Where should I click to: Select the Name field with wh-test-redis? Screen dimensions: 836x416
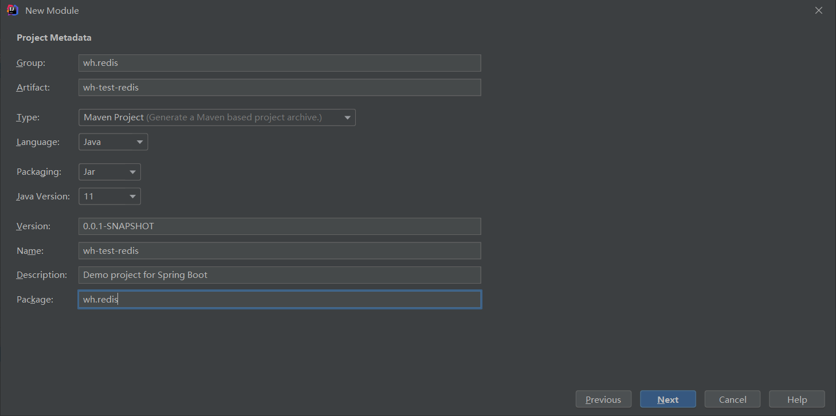point(280,250)
